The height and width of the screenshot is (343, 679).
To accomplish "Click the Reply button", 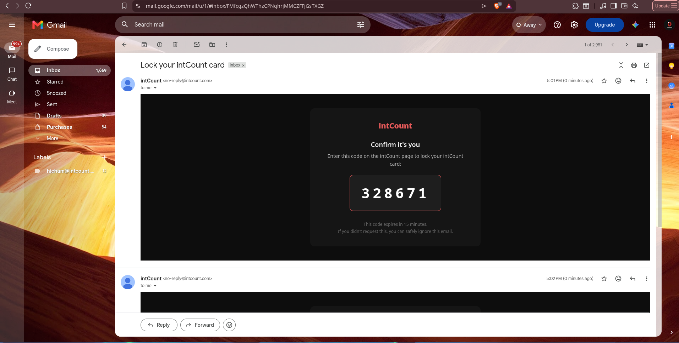I will tap(159, 325).
